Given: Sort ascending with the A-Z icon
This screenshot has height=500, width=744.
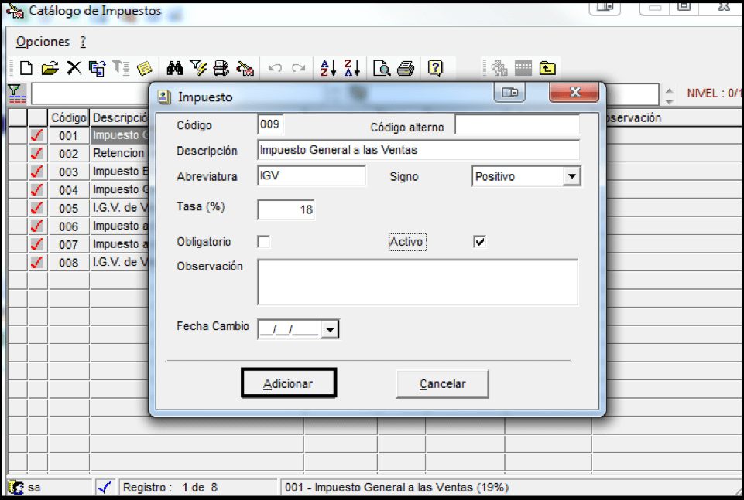Looking at the screenshot, I should tap(328, 68).
